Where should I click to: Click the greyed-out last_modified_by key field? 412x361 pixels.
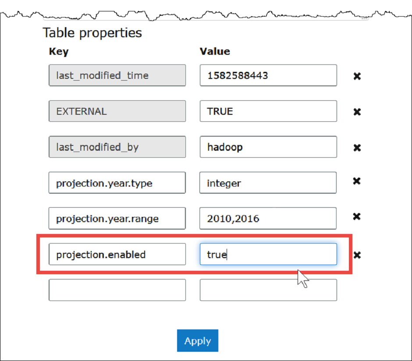tap(117, 147)
